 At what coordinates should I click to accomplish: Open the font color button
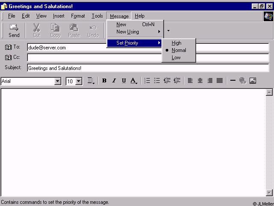coord(134,81)
